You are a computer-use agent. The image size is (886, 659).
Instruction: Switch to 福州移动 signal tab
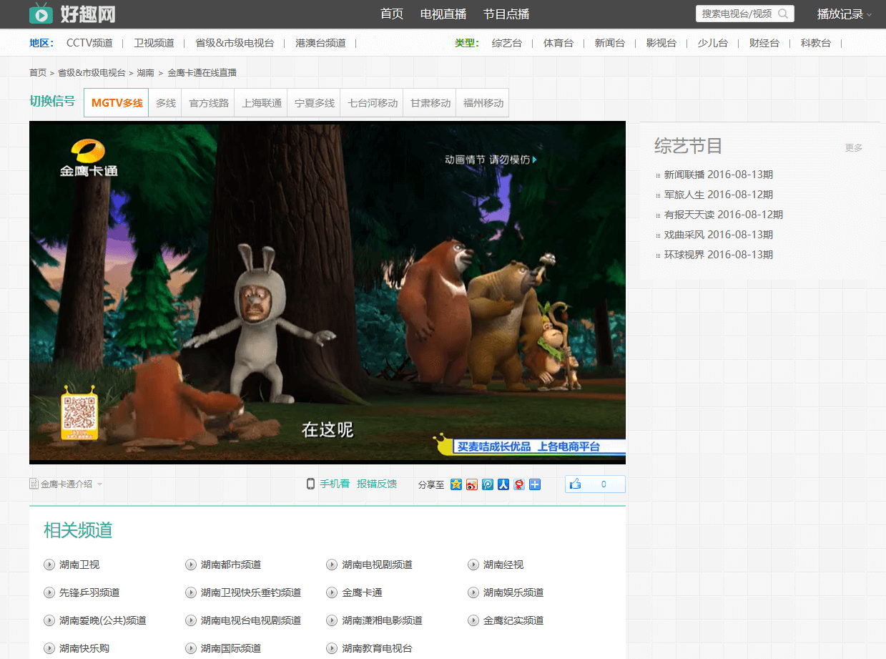pos(483,102)
